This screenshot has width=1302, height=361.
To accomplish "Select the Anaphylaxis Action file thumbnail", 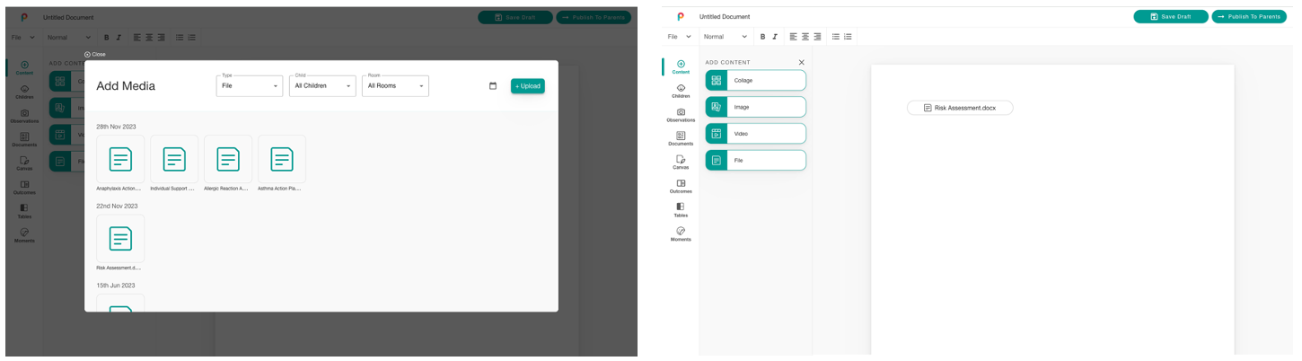I will click(x=120, y=159).
